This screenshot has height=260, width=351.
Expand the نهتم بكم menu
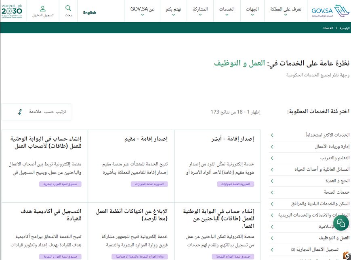coord(174,11)
